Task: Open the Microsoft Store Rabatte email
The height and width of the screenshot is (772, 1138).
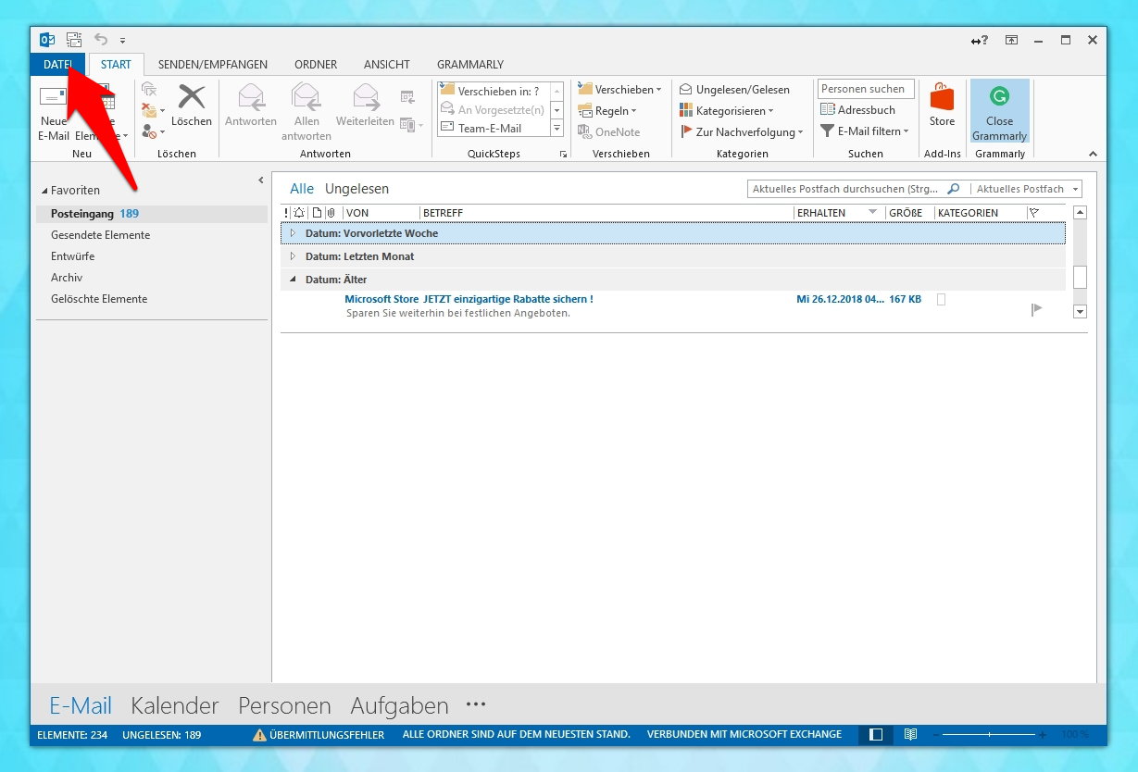Action: (674, 306)
